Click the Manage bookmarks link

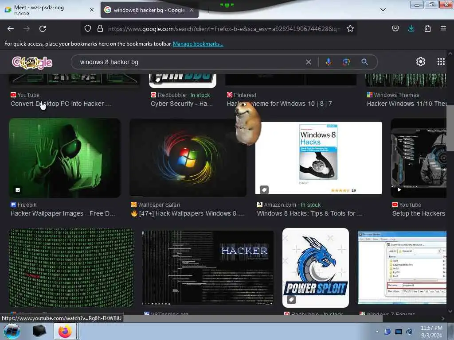(198, 44)
